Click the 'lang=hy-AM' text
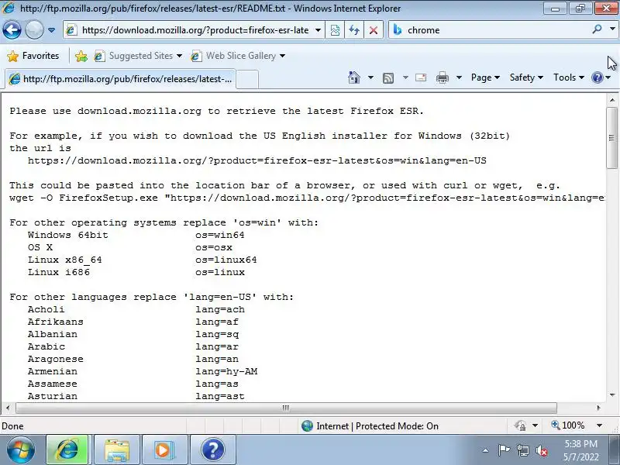Image resolution: width=620 pixels, height=465 pixels. tap(226, 371)
